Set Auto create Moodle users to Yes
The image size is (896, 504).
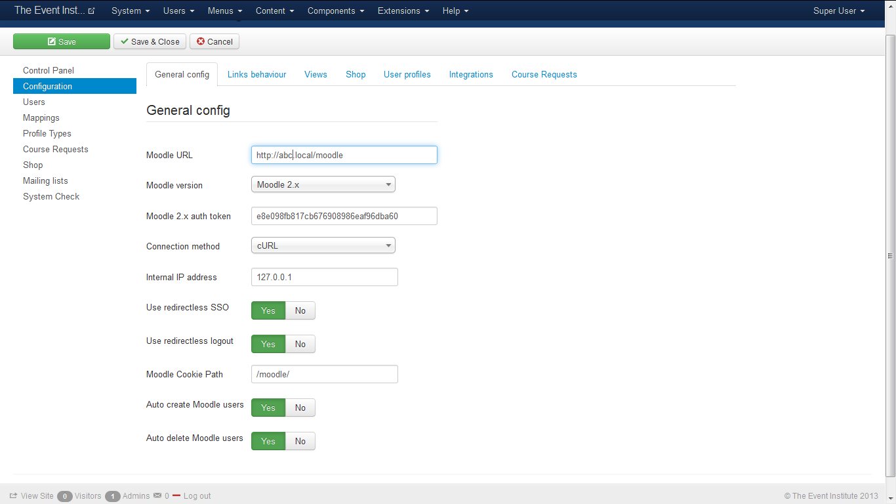268,408
